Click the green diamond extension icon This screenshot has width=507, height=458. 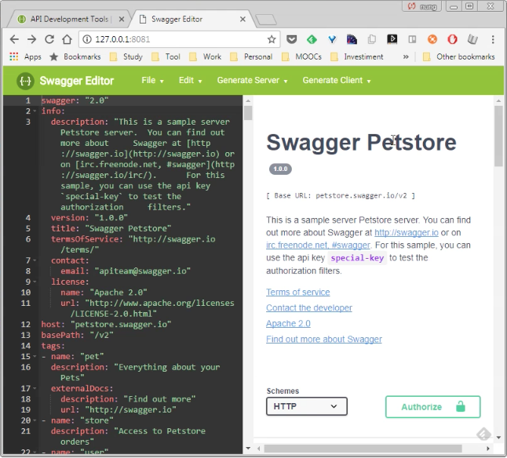pyautogui.click(x=312, y=39)
